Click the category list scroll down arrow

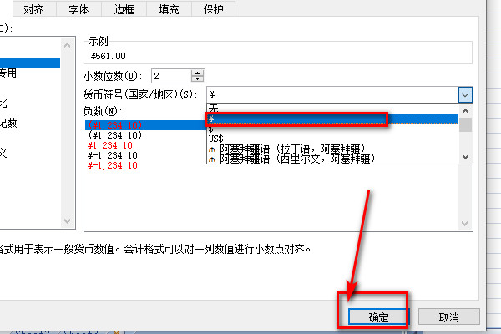point(67,220)
